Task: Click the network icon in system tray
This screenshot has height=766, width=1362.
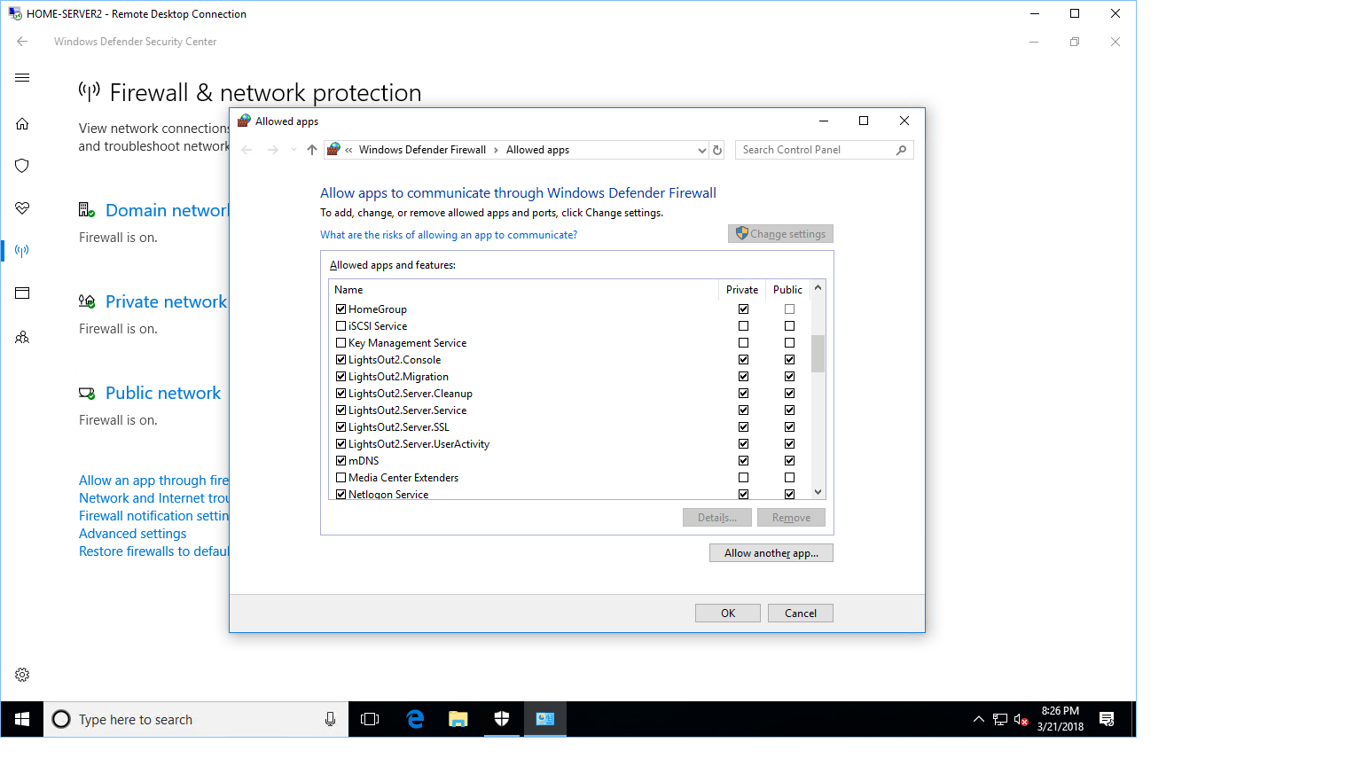Action: 1000,719
